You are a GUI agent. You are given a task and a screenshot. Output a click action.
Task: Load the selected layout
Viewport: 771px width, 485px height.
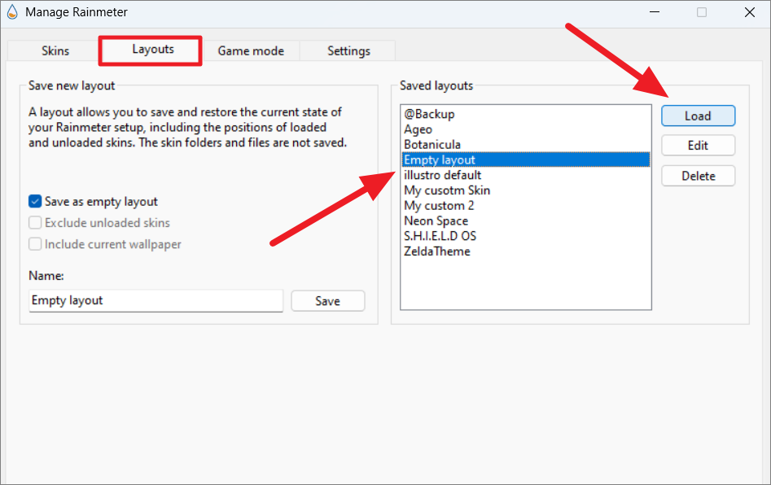[x=699, y=116]
